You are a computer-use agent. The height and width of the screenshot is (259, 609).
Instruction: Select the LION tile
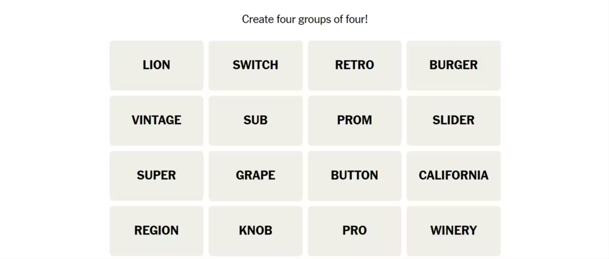coord(156,65)
